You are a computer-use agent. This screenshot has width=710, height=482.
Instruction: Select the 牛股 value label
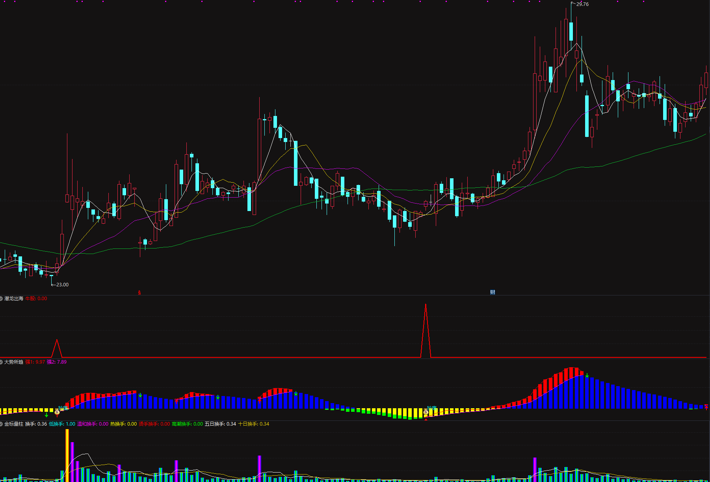(36, 299)
